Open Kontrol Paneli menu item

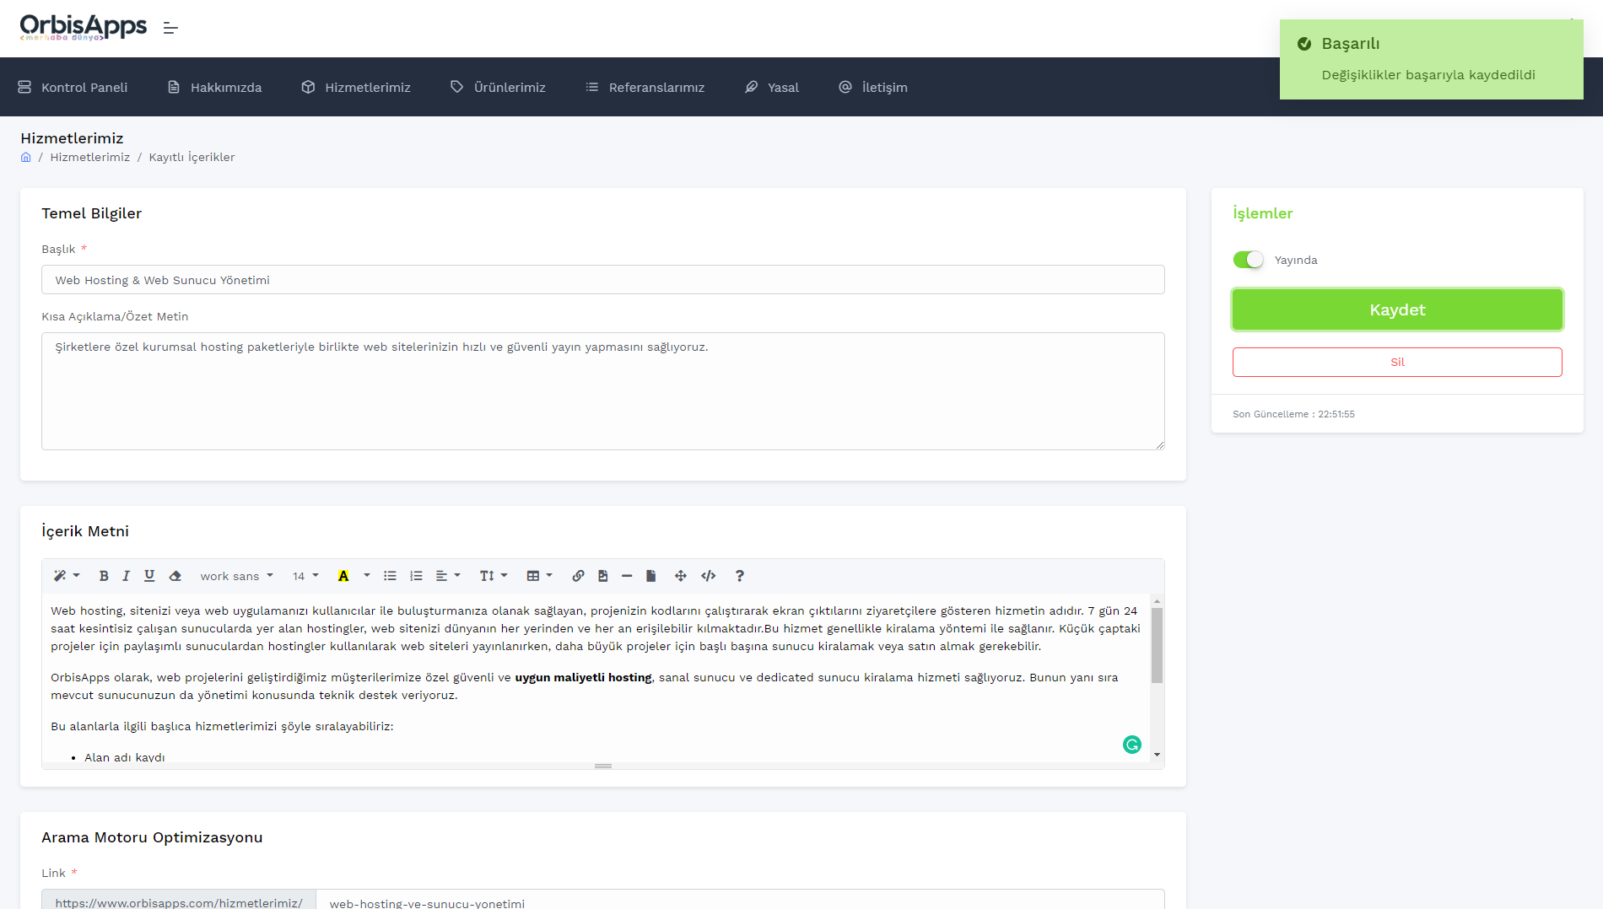pyautogui.click(x=73, y=87)
